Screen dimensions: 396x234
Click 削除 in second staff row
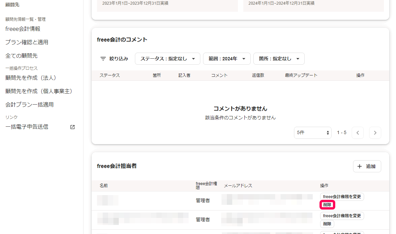tap(327, 224)
